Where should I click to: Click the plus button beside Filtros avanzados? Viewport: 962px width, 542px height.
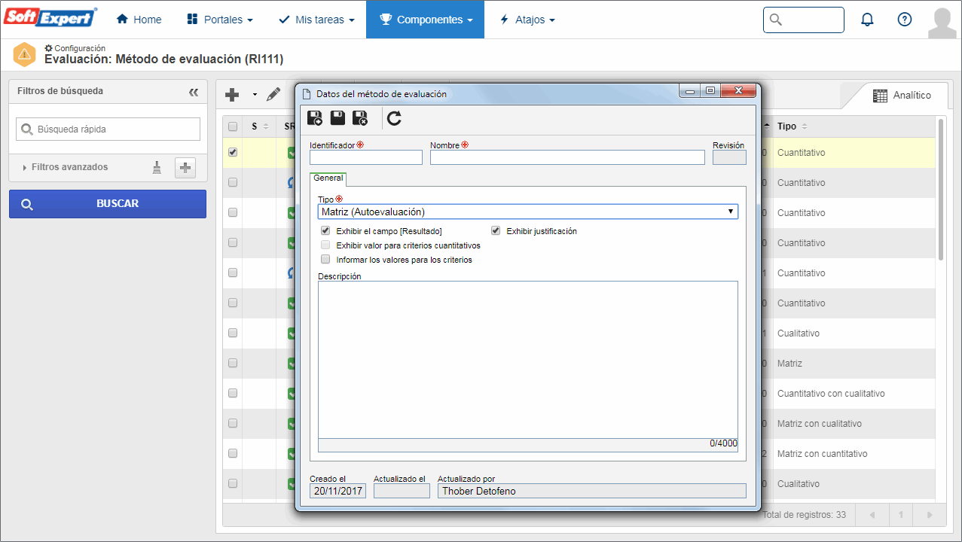click(x=185, y=168)
